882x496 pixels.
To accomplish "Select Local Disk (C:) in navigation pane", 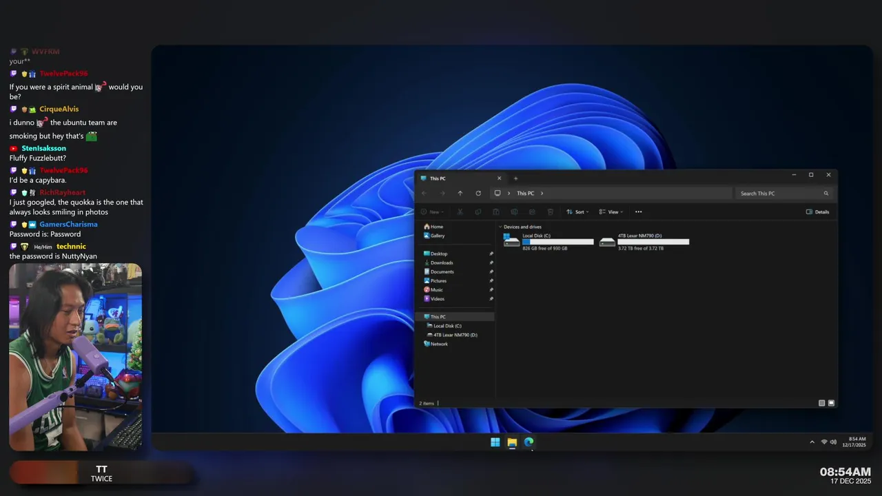I will pyautogui.click(x=444, y=326).
